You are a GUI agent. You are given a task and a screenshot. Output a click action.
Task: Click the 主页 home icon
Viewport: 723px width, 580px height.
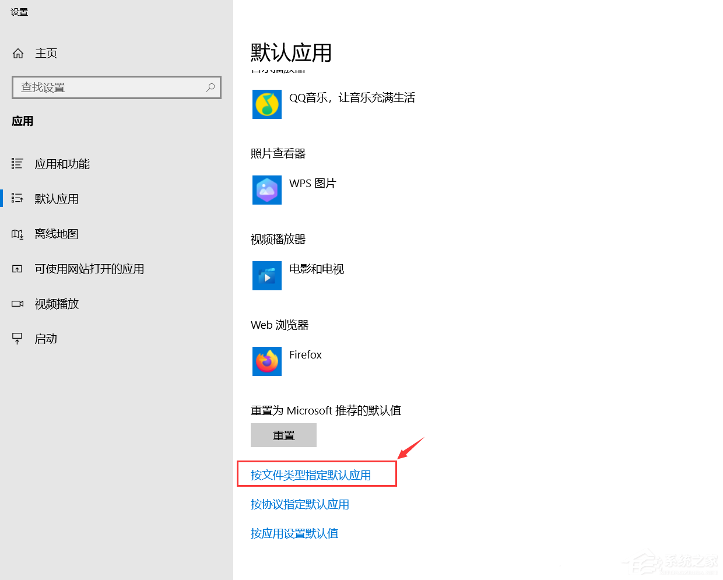coord(18,53)
